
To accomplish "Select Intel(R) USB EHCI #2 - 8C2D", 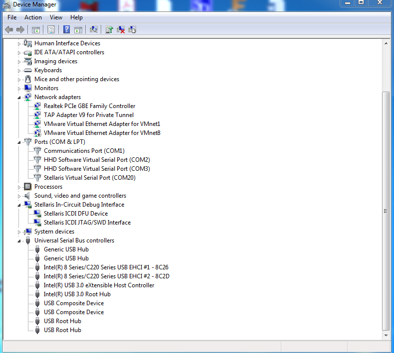I will (x=107, y=276).
